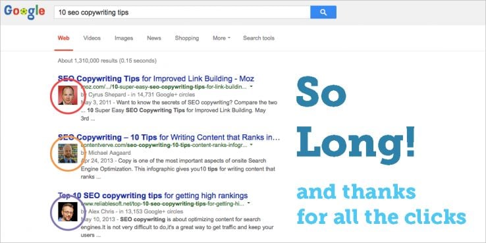
Task: Switch to the Videos tab
Action: (92, 38)
